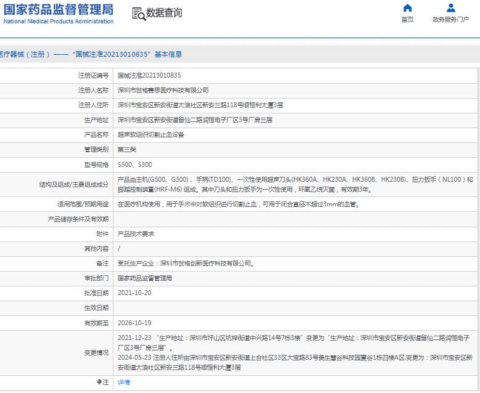Image resolution: width=480 pixels, height=393 pixels.
Task: Click the 型号规格 row label
Action: [96, 164]
